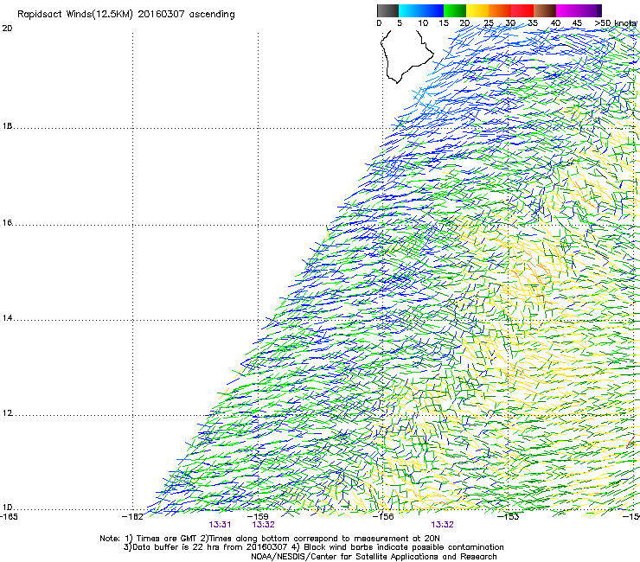Click the Hawaii Big Island outline

tap(406, 57)
